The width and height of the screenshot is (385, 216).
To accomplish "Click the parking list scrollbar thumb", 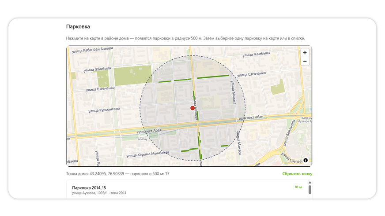I will pos(310,190).
